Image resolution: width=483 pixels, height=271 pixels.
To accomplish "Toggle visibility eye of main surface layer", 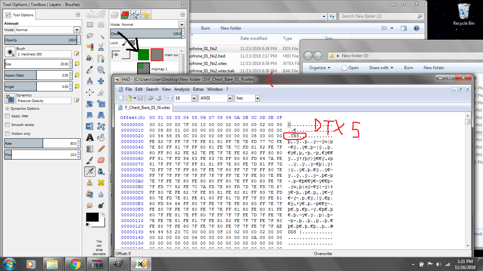I will (x=116, y=55).
